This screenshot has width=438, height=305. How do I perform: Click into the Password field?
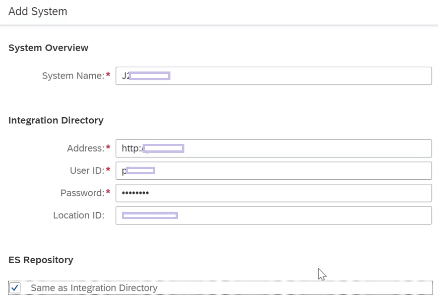point(274,193)
